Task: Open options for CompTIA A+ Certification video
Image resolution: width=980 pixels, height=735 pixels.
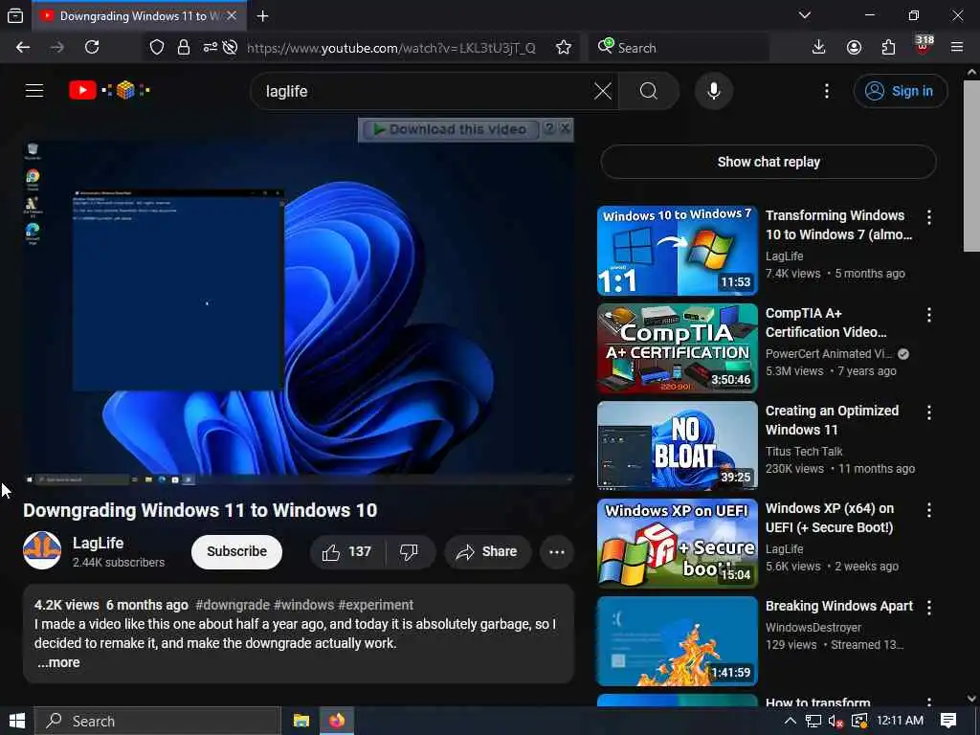Action: [x=929, y=314]
